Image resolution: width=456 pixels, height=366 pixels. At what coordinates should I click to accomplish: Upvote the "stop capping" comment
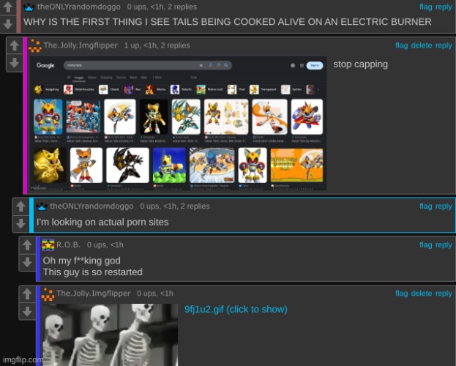coord(14,45)
